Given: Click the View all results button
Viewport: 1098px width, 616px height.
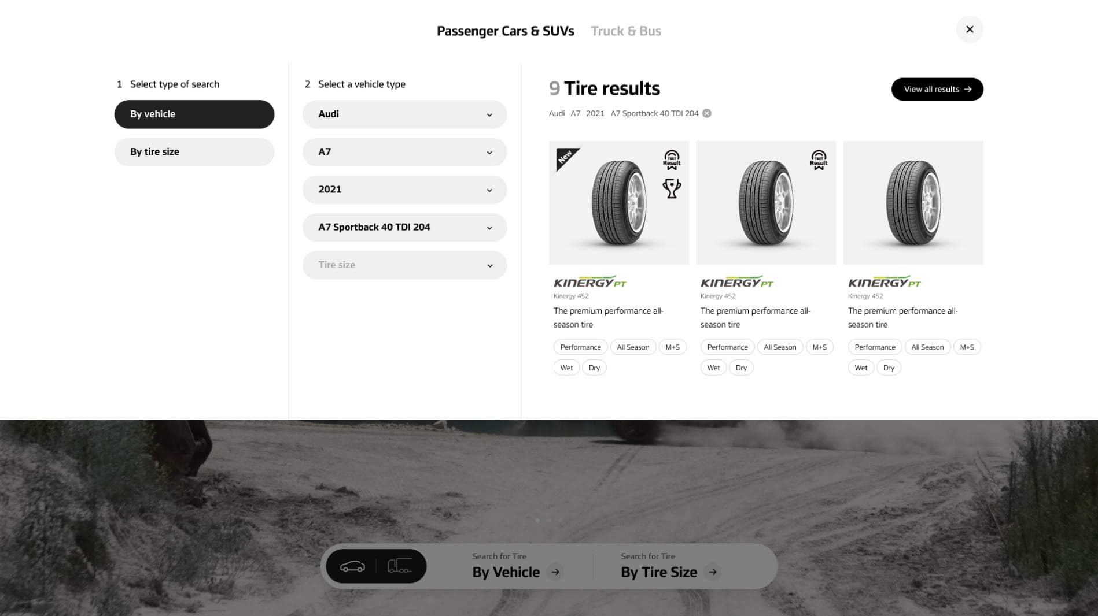Looking at the screenshot, I should 937,89.
